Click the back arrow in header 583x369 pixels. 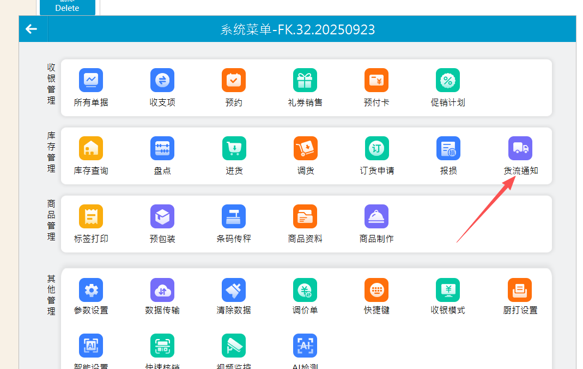pos(32,29)
